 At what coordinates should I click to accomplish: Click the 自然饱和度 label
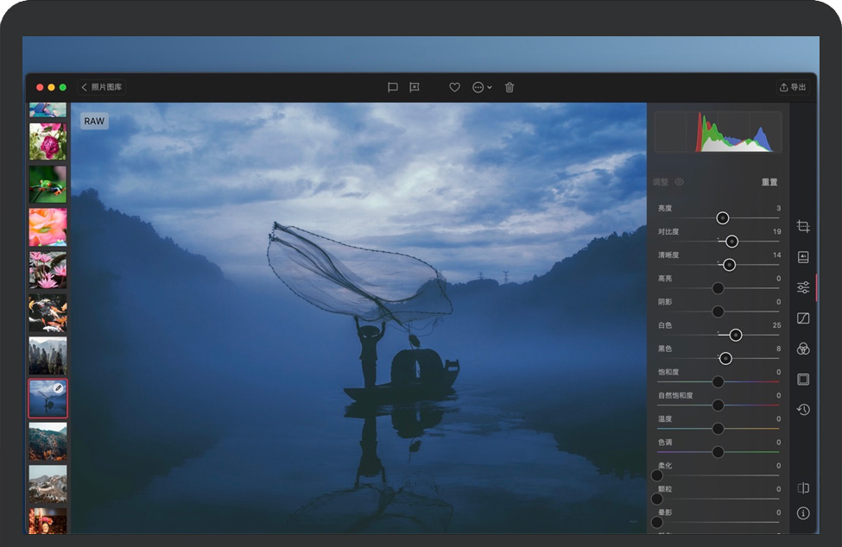click(x=675, y=396)
